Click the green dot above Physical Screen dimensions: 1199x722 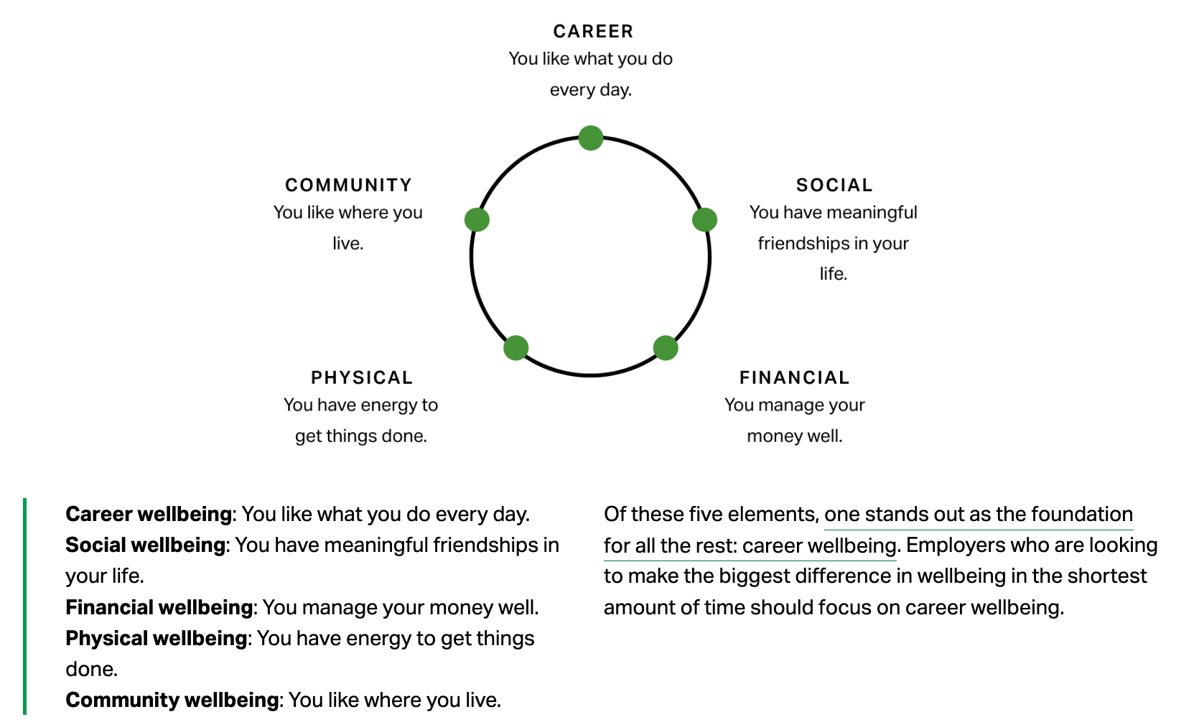pyautogui.click(x=515, y=348)
